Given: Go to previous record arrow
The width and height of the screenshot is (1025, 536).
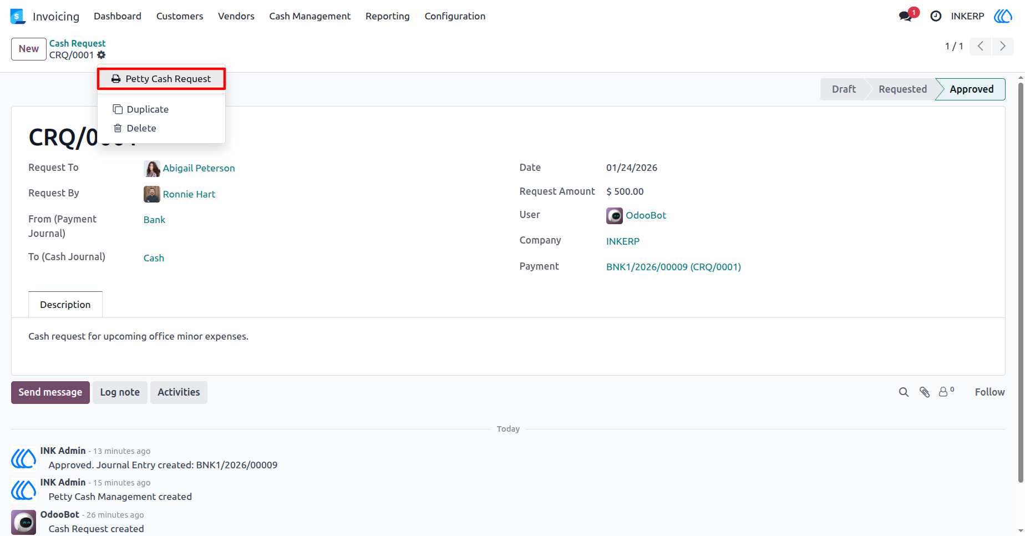Looking at the screenshot, I should 981,46.
